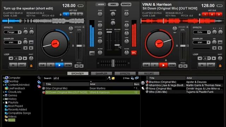Click the right channel volume fader
This screenshot has height=127, width=226.
[x=117, y=45]
